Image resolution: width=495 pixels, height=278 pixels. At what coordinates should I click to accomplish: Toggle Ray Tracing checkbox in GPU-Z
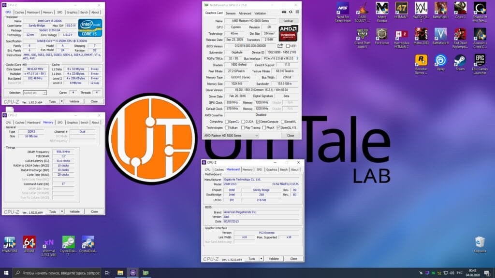coord(243,127)
